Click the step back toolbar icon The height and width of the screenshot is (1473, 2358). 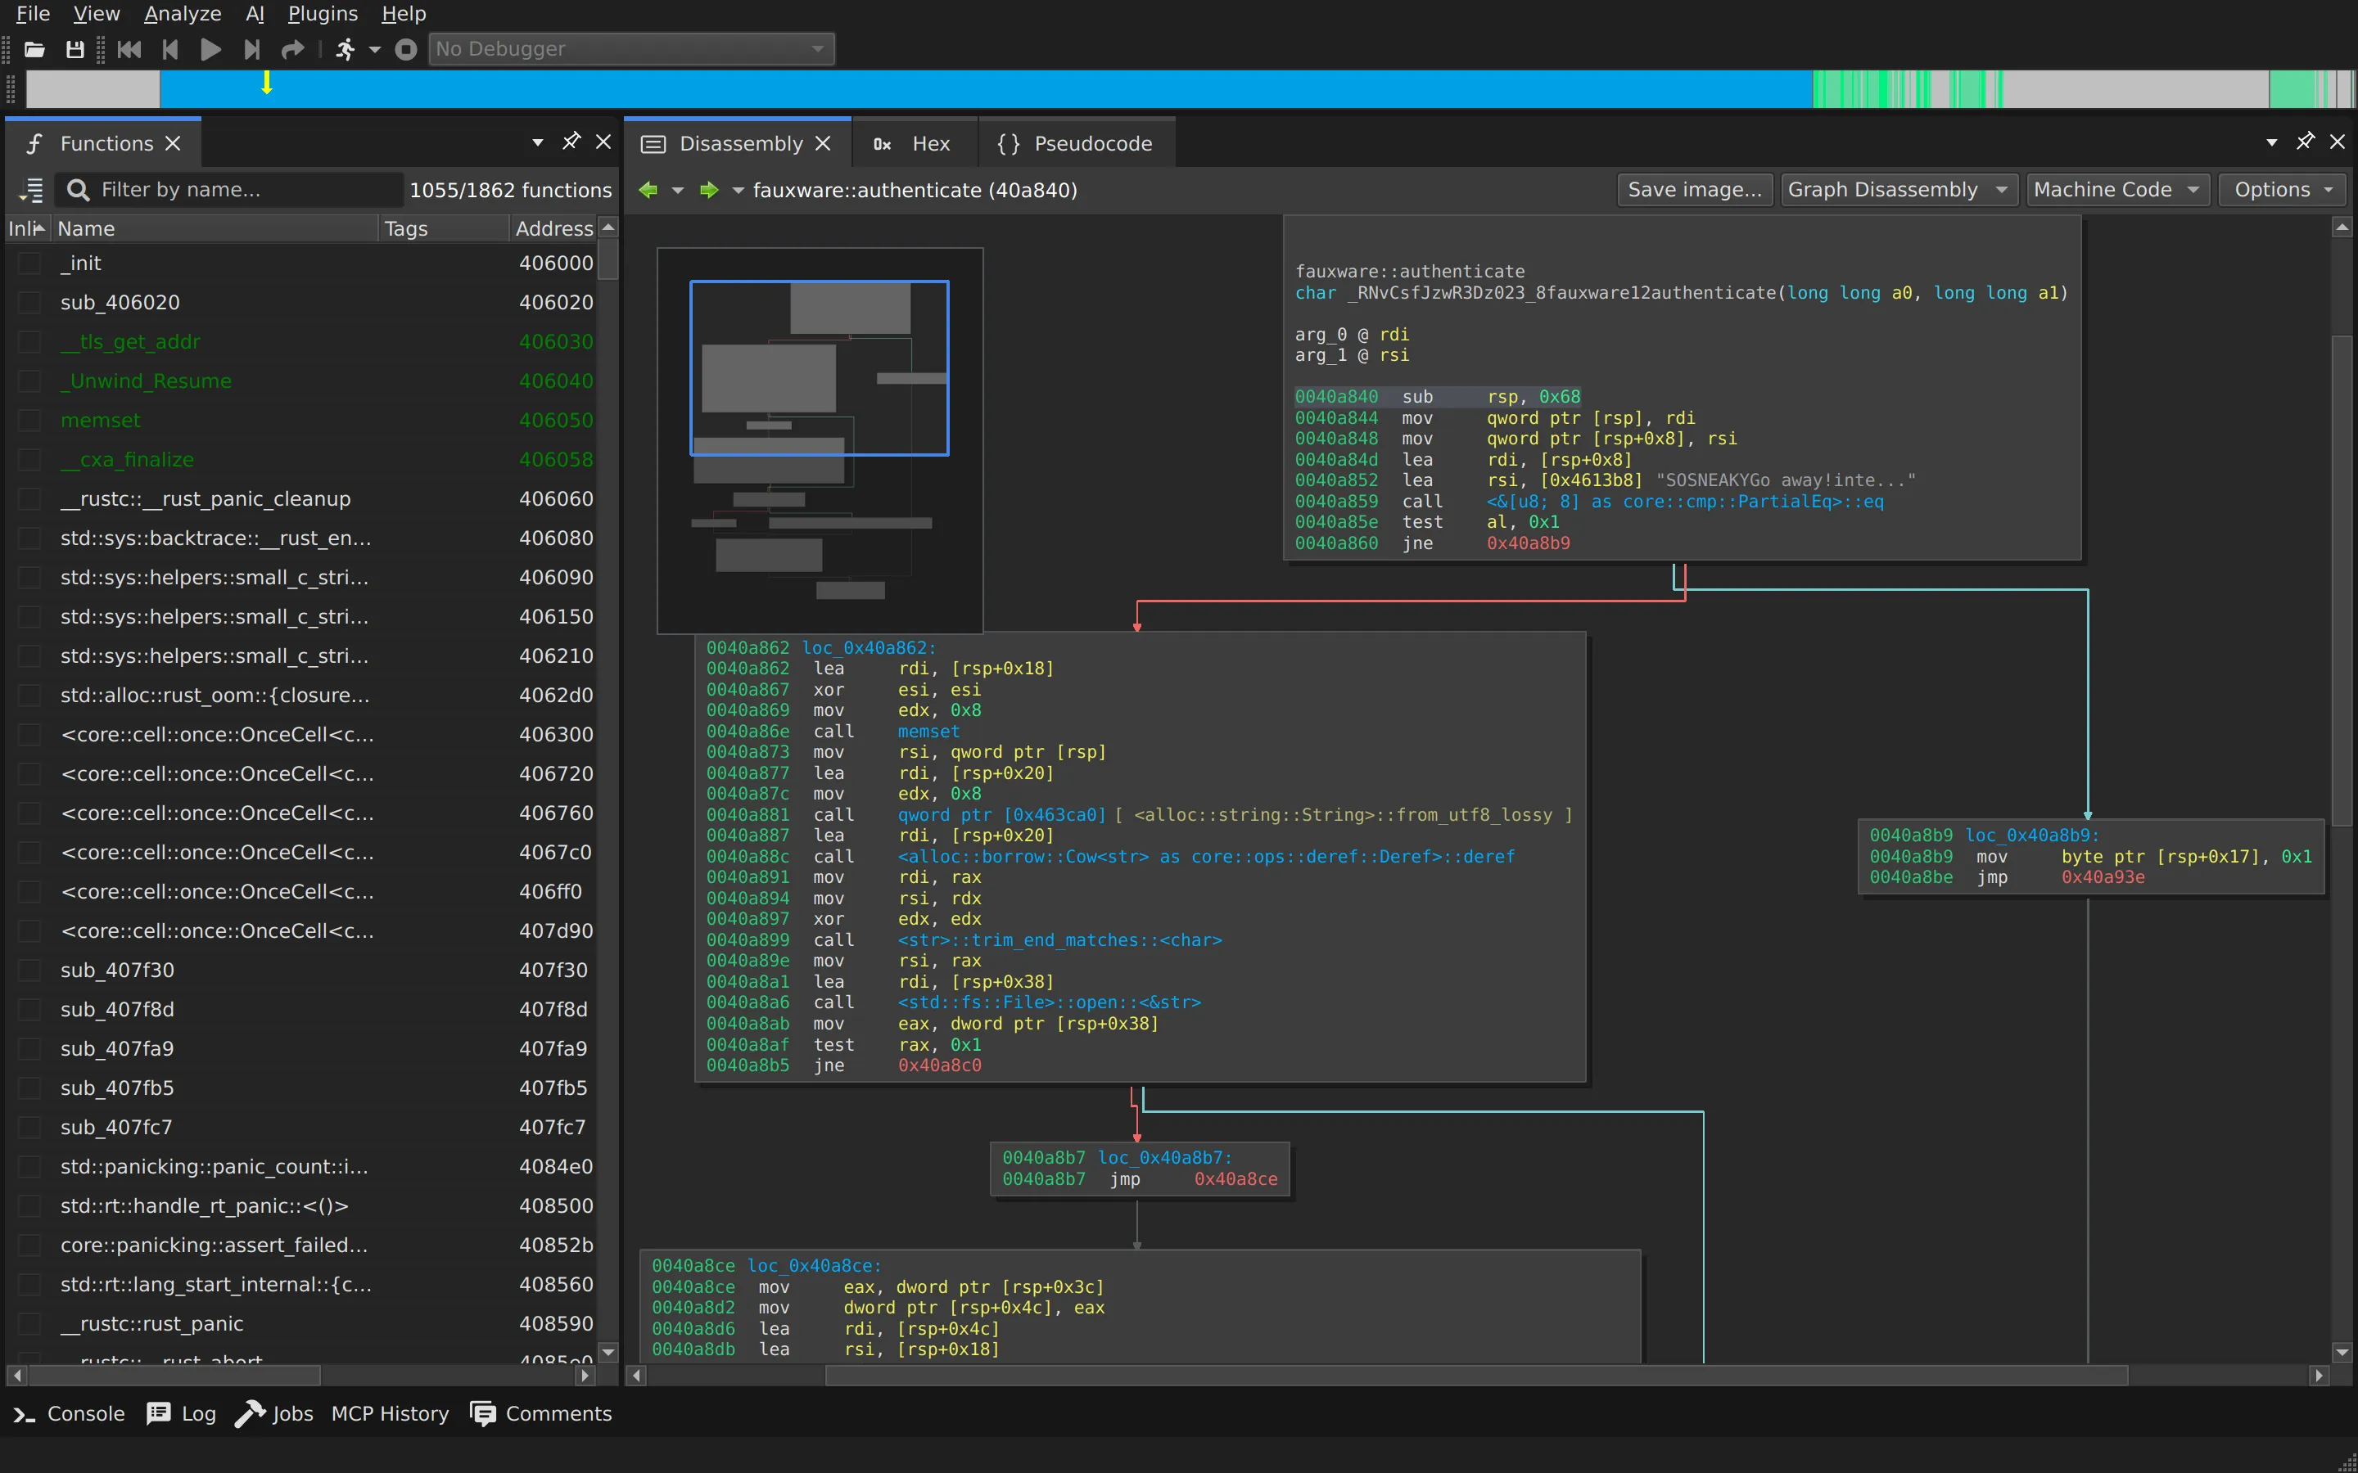coord(170,49)
